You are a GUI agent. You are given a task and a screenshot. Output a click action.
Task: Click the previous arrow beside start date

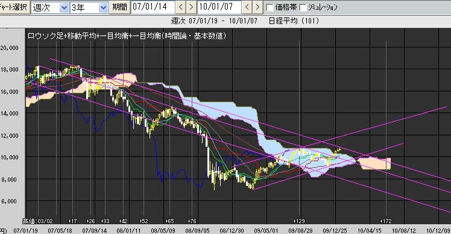pos(181,7)
